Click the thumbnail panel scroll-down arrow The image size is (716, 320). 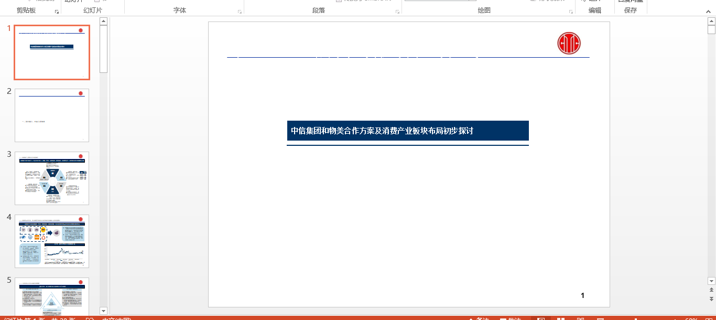coord(103,311)
